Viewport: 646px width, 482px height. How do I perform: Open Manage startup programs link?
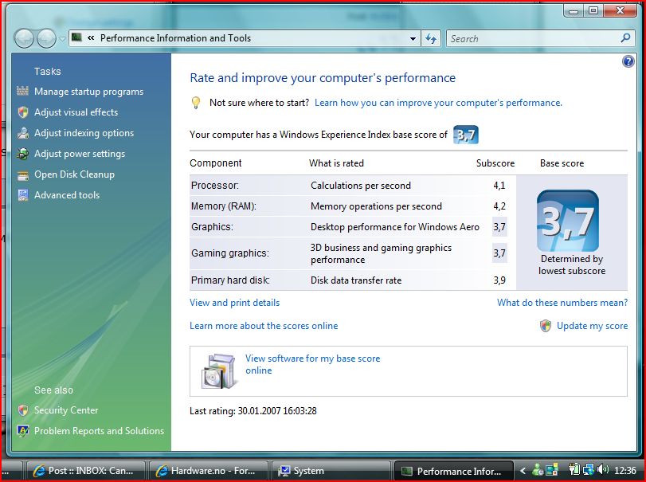[x=88, y=92]
